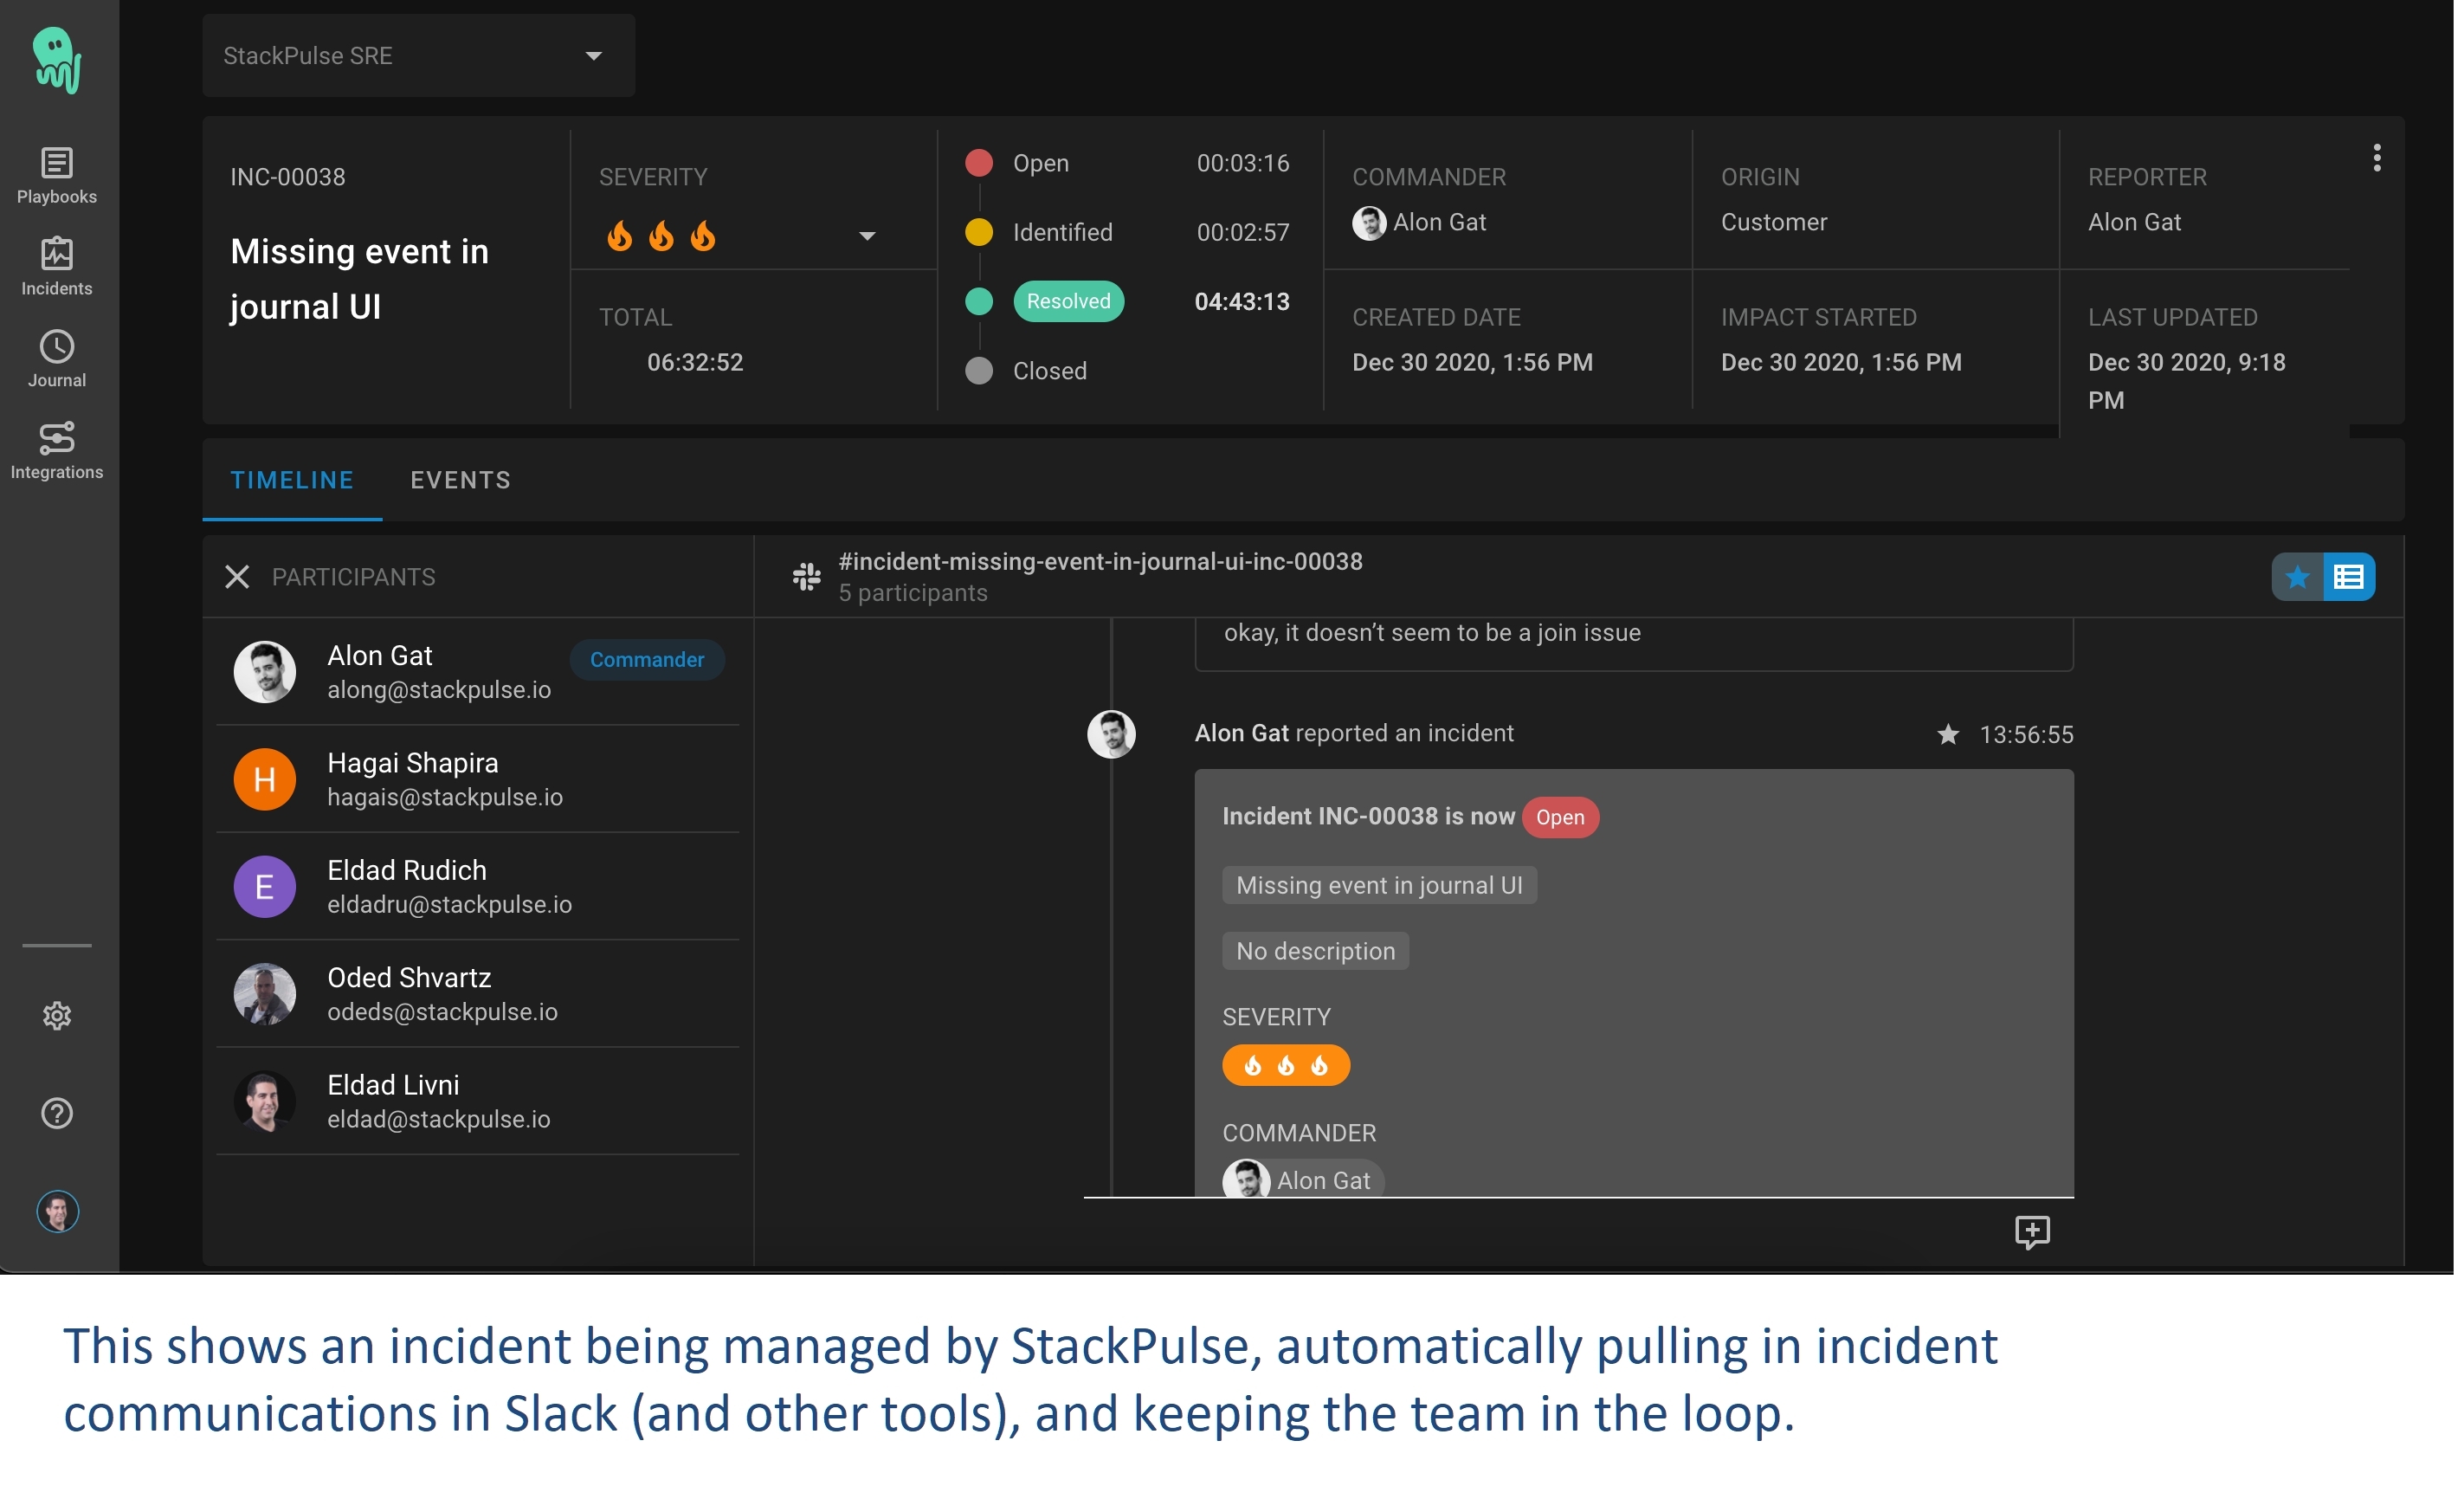Toggle starred-only timeline view
The width and height of the screenshot is (2464, 1499).
2297,577
